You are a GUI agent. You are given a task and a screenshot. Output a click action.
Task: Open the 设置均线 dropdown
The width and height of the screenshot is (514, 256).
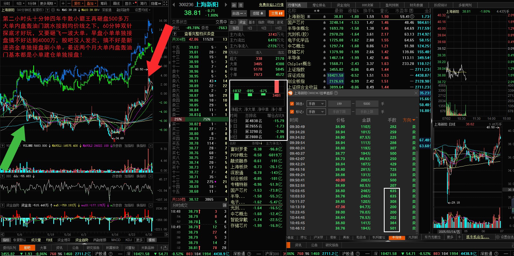pyautogui.click(x=142, y=10)
